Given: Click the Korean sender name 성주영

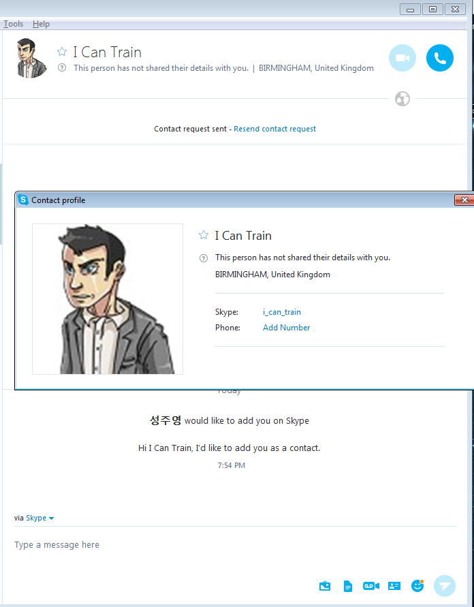Looking at the screenshot, I should [165, 420].
